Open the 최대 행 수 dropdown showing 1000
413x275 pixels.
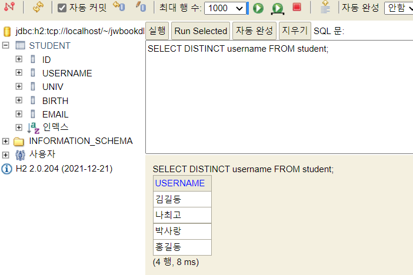(x=225, y=8)
